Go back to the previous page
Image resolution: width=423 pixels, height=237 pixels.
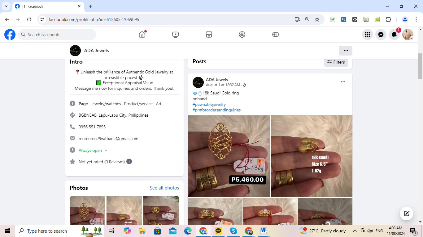(7, 19)
